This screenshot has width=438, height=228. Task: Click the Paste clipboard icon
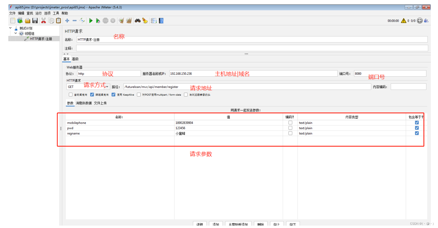point(58,20)
